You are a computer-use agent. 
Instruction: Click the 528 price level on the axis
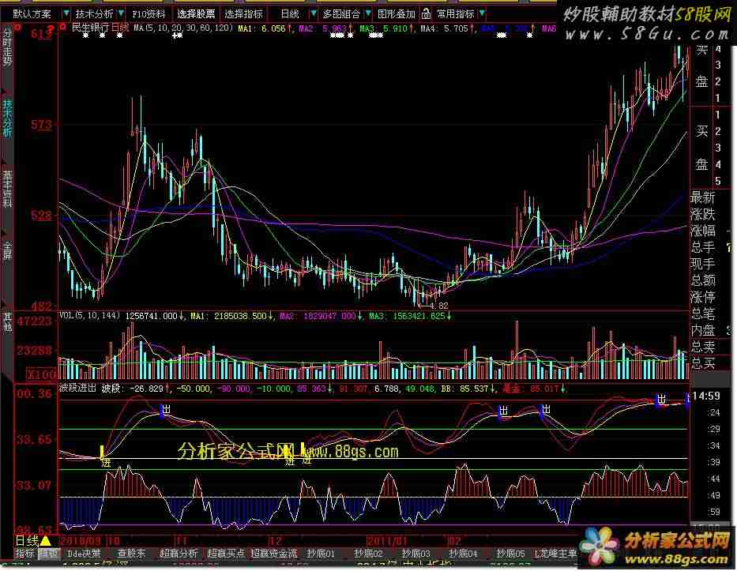(41, 216)
